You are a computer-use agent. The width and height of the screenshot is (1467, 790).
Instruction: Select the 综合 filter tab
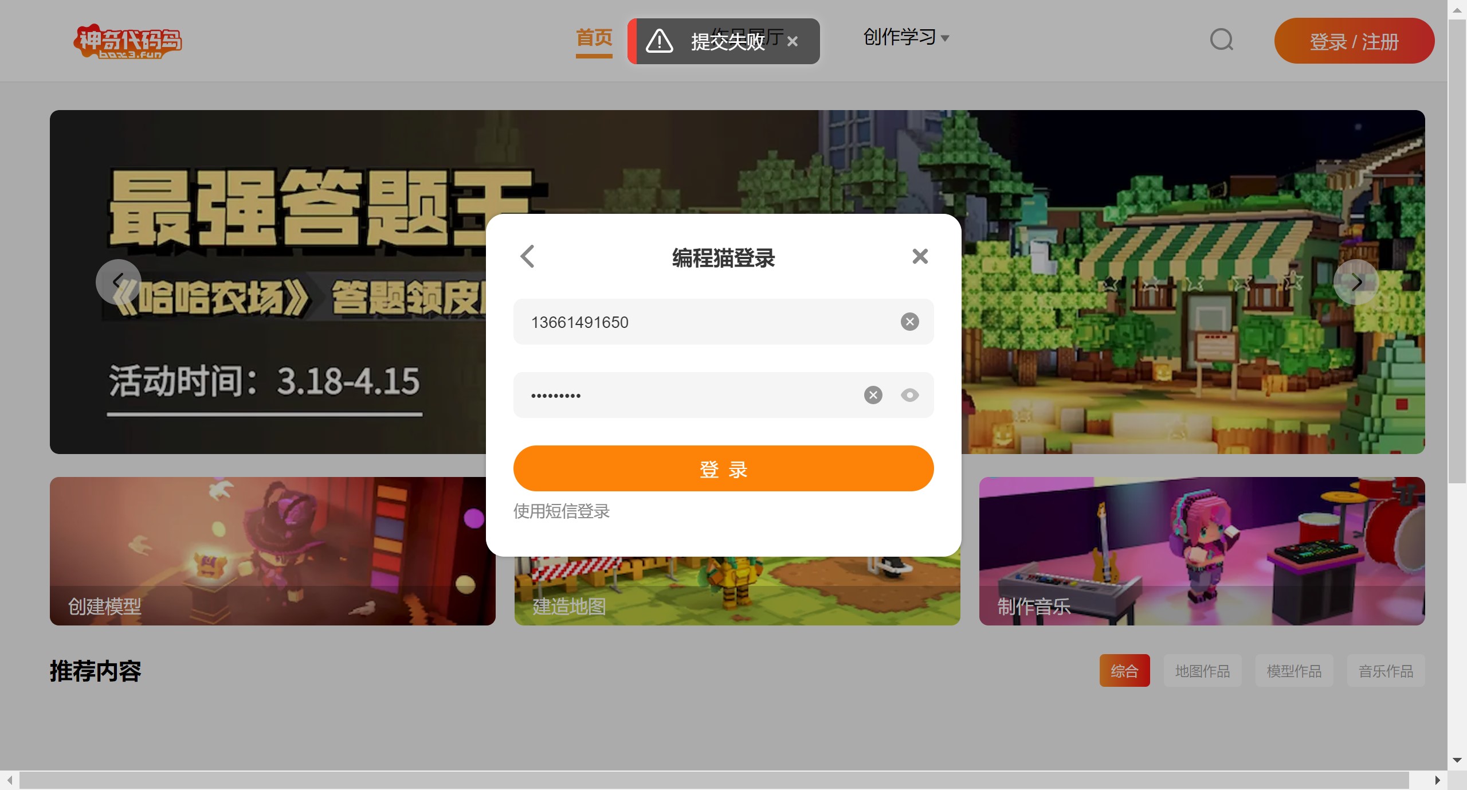click(1124, 670)
